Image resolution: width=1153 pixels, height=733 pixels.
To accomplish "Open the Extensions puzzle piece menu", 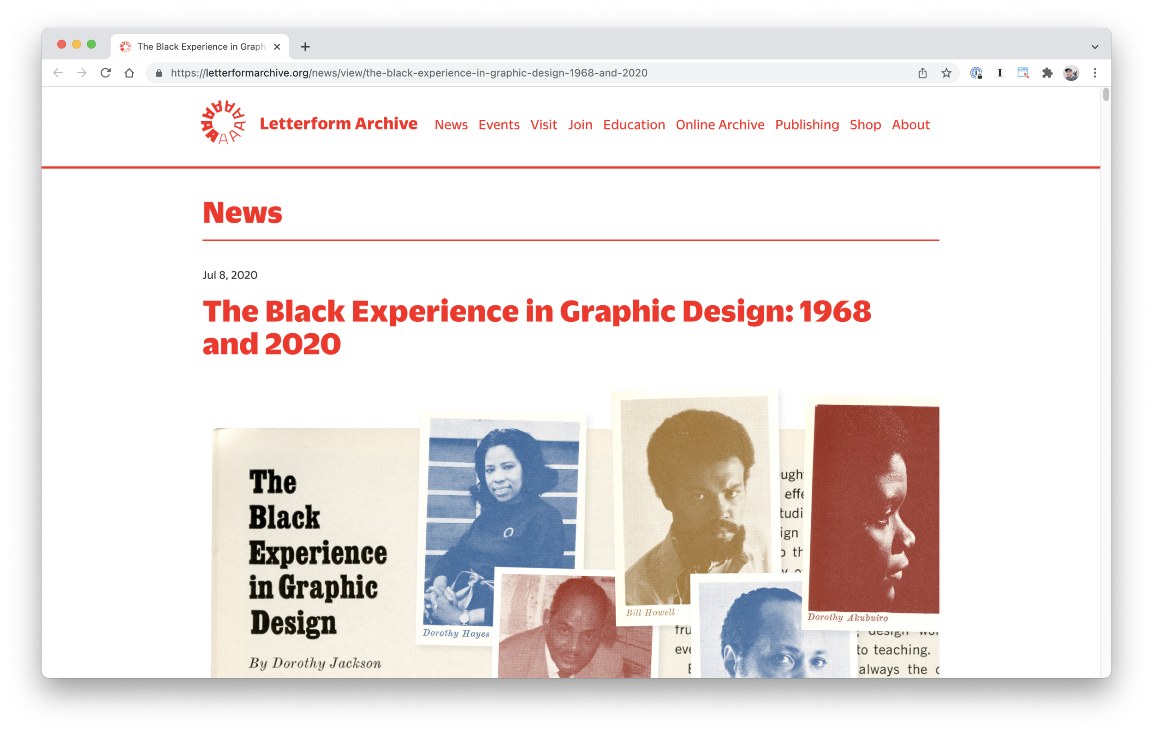I will (x=1047, y=73).
